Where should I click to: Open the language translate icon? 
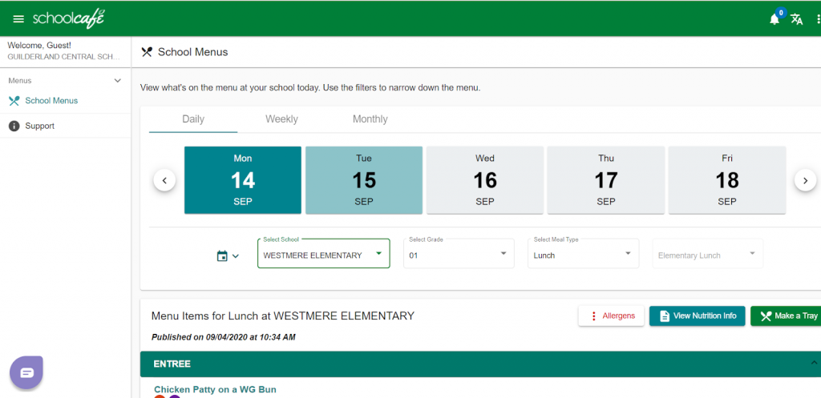pyautogui.click(x=796, y=19)
